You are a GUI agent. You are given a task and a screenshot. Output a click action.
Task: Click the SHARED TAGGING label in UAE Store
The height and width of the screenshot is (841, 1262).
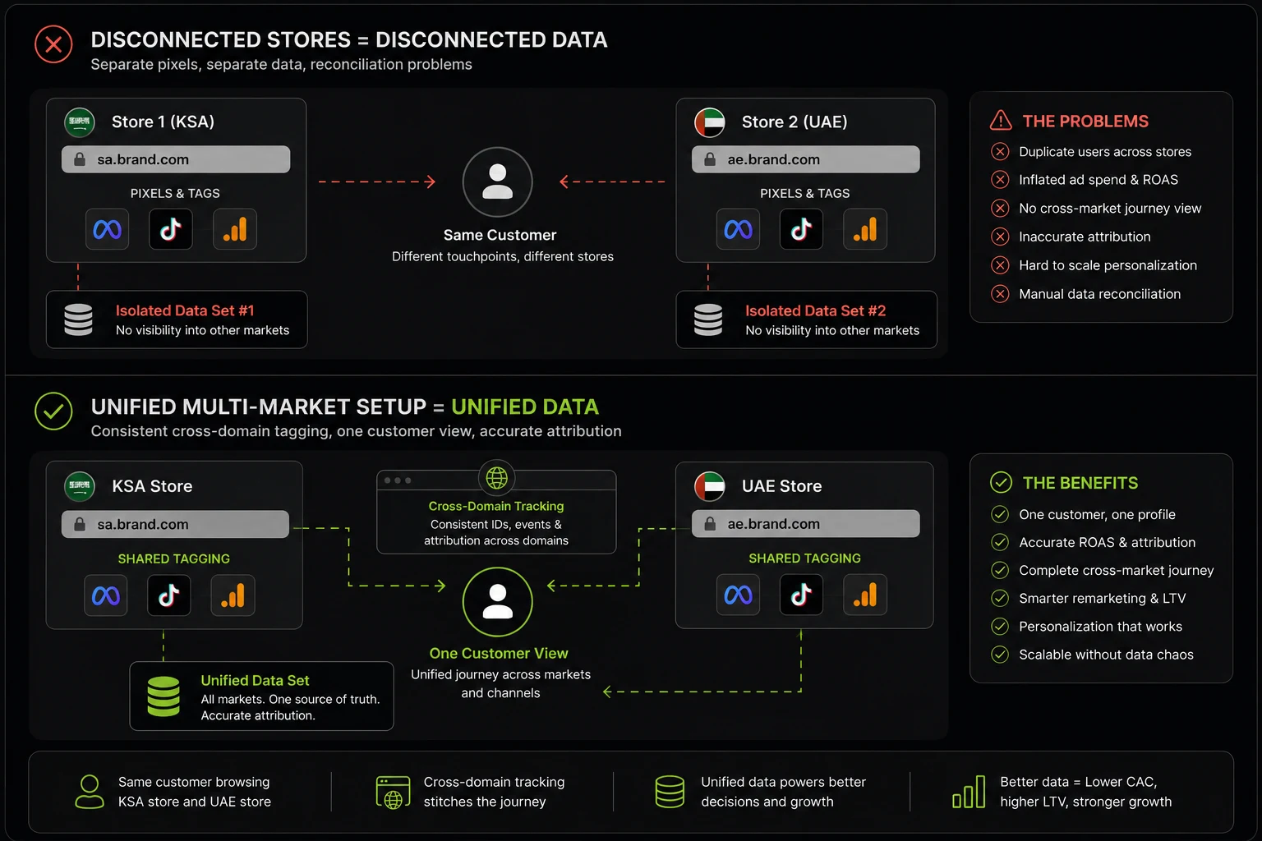[x=804, y=558]
